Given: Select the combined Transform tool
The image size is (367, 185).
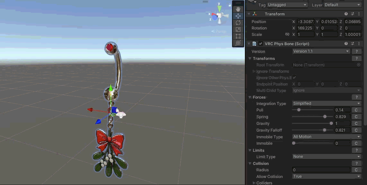Looking at the screenshot, I should [238, 43].
